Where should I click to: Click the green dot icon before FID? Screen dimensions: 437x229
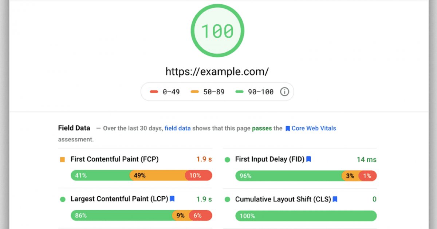228,159
